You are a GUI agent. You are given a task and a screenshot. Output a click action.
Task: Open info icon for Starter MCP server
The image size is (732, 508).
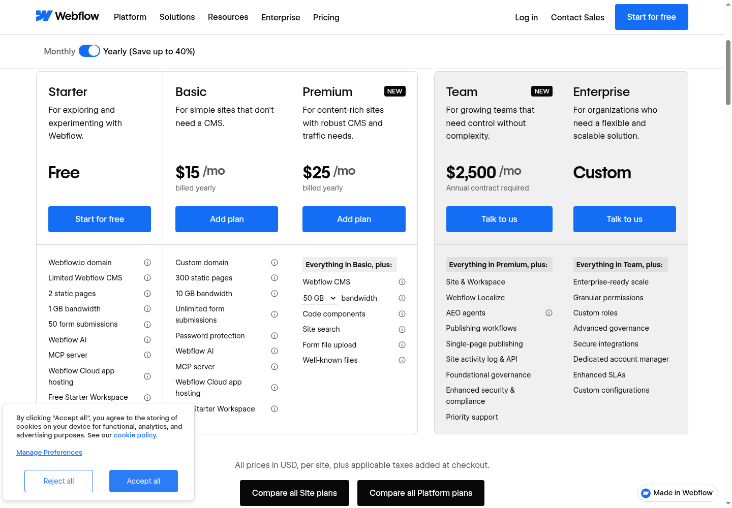(147, 355)
